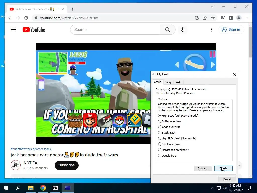The image size is (257, 193).
Task: Select the Hardcoded breakpoint option
Action: (173, 150)
